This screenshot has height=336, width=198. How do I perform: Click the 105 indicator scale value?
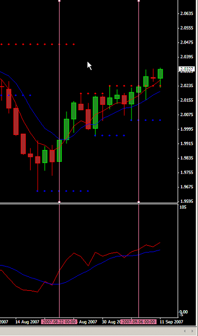click(x=184, y=207)
